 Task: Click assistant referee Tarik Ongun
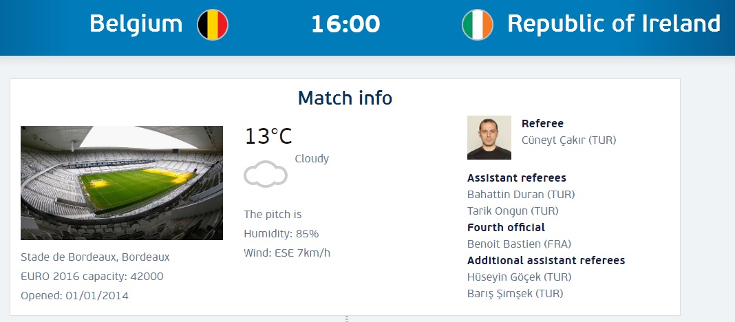[513, 211]
